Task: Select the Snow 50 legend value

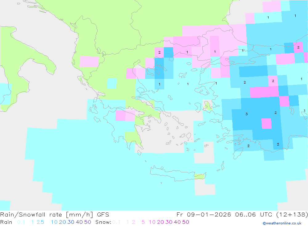Action: [186, 222]
